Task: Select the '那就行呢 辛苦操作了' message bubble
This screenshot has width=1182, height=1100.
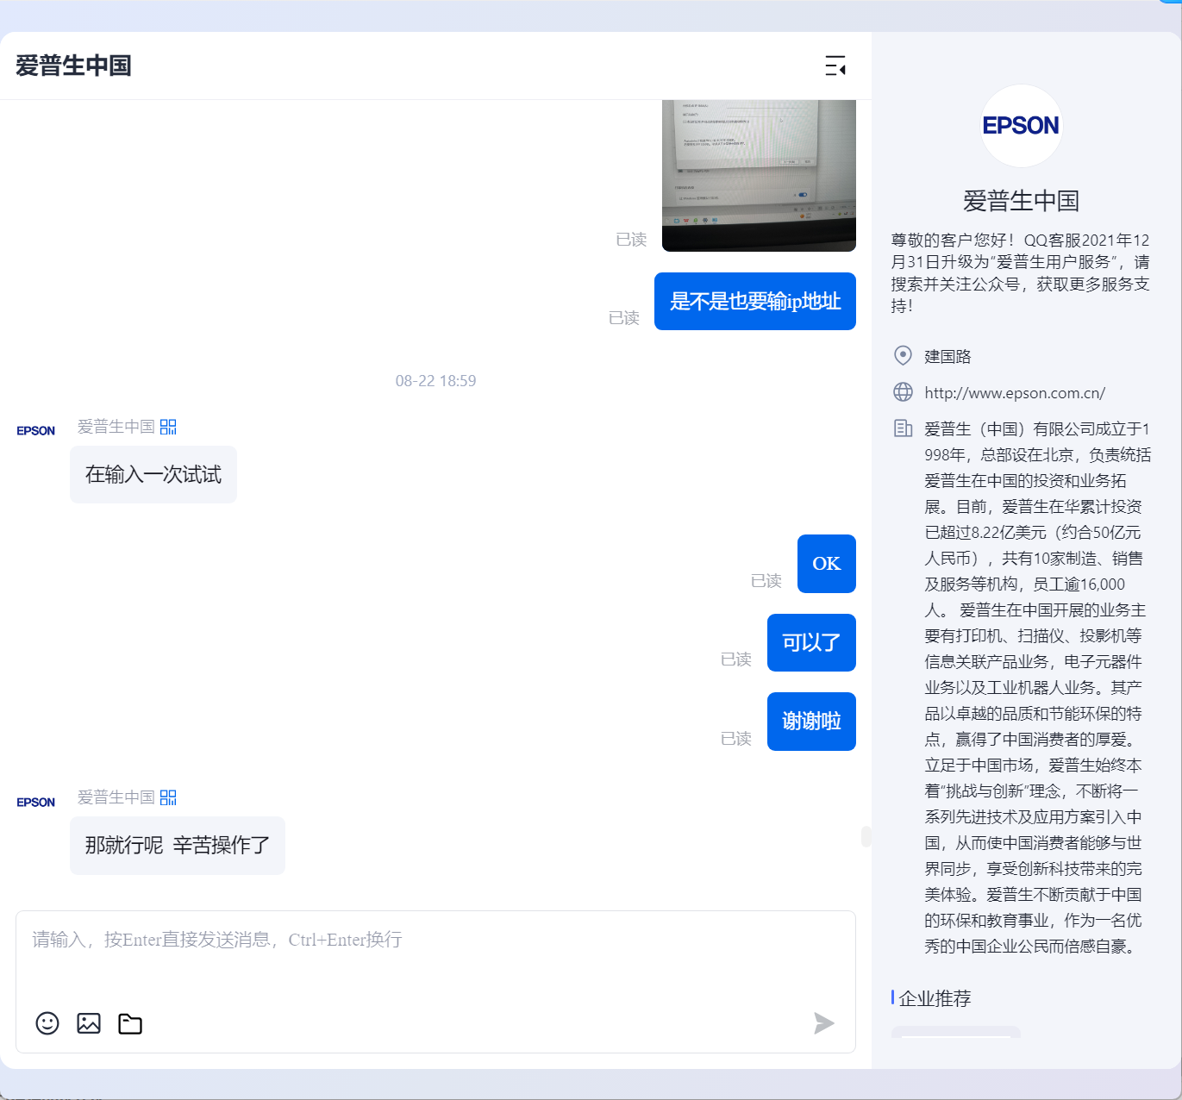Action: tap(178, 846)
